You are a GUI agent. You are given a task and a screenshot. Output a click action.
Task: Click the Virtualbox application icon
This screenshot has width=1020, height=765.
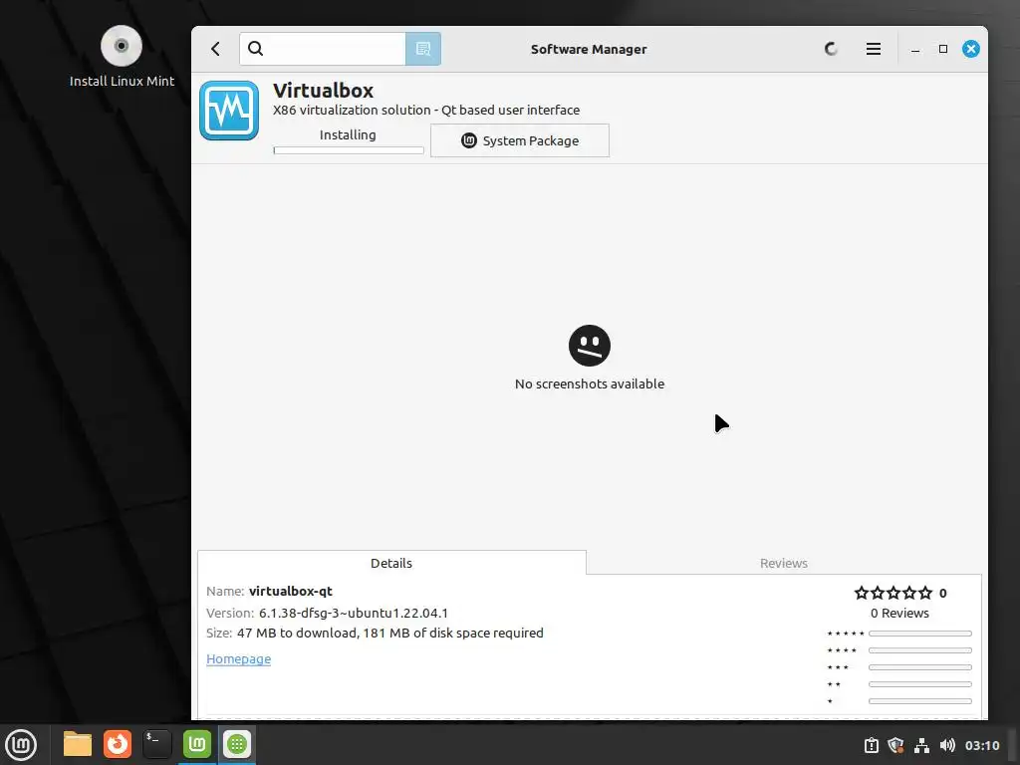pyautogui.click(x=229, y=111)
